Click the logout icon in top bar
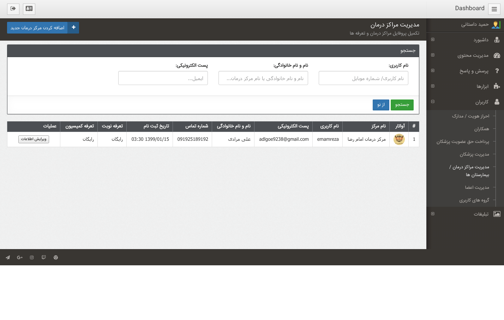 point(13,9)
